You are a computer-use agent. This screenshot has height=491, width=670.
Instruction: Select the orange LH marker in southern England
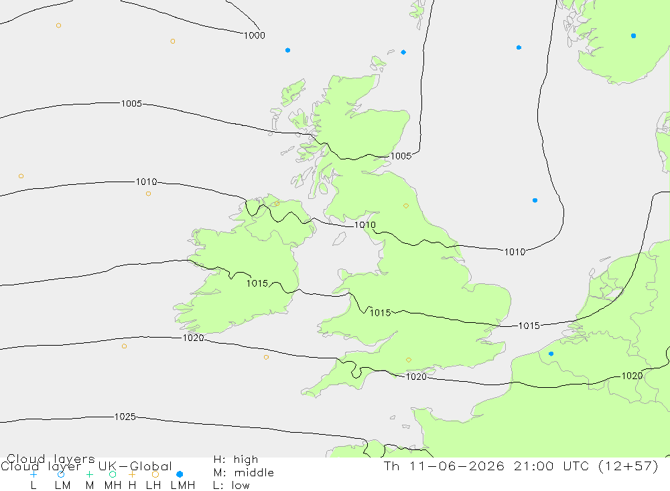[409, 360]
